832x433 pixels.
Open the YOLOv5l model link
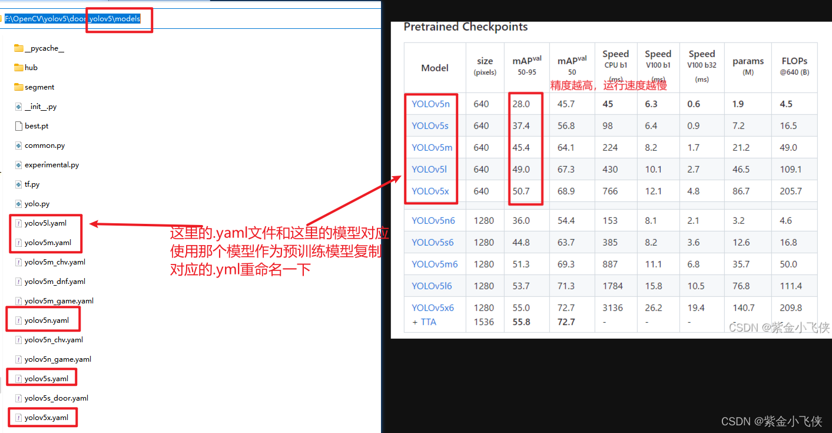[429, 169]
